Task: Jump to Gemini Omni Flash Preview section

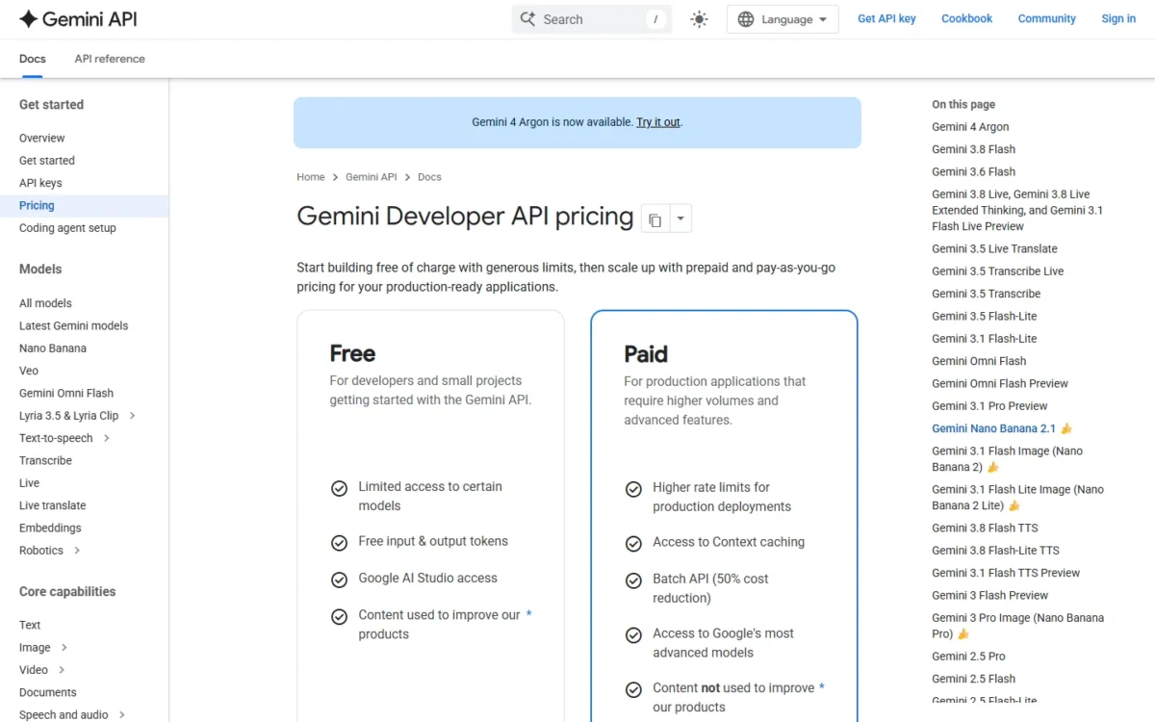Action: [x=1000, y=383]
